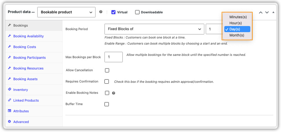The width and height of the screenshot is (281, 132).
Task: Open the Bookable product type dropdown
Action: pos(66,12)
